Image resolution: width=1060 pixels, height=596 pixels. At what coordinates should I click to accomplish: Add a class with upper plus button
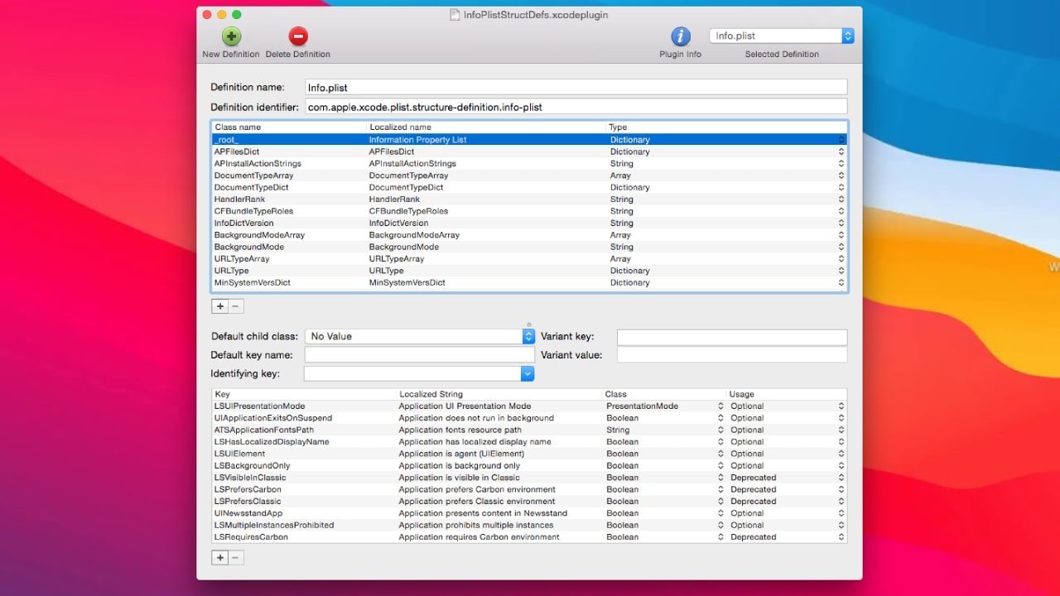[x=219, y=306]
